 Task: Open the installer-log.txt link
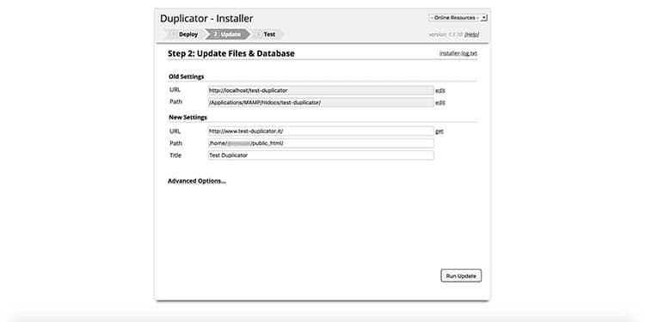(458, 53)
